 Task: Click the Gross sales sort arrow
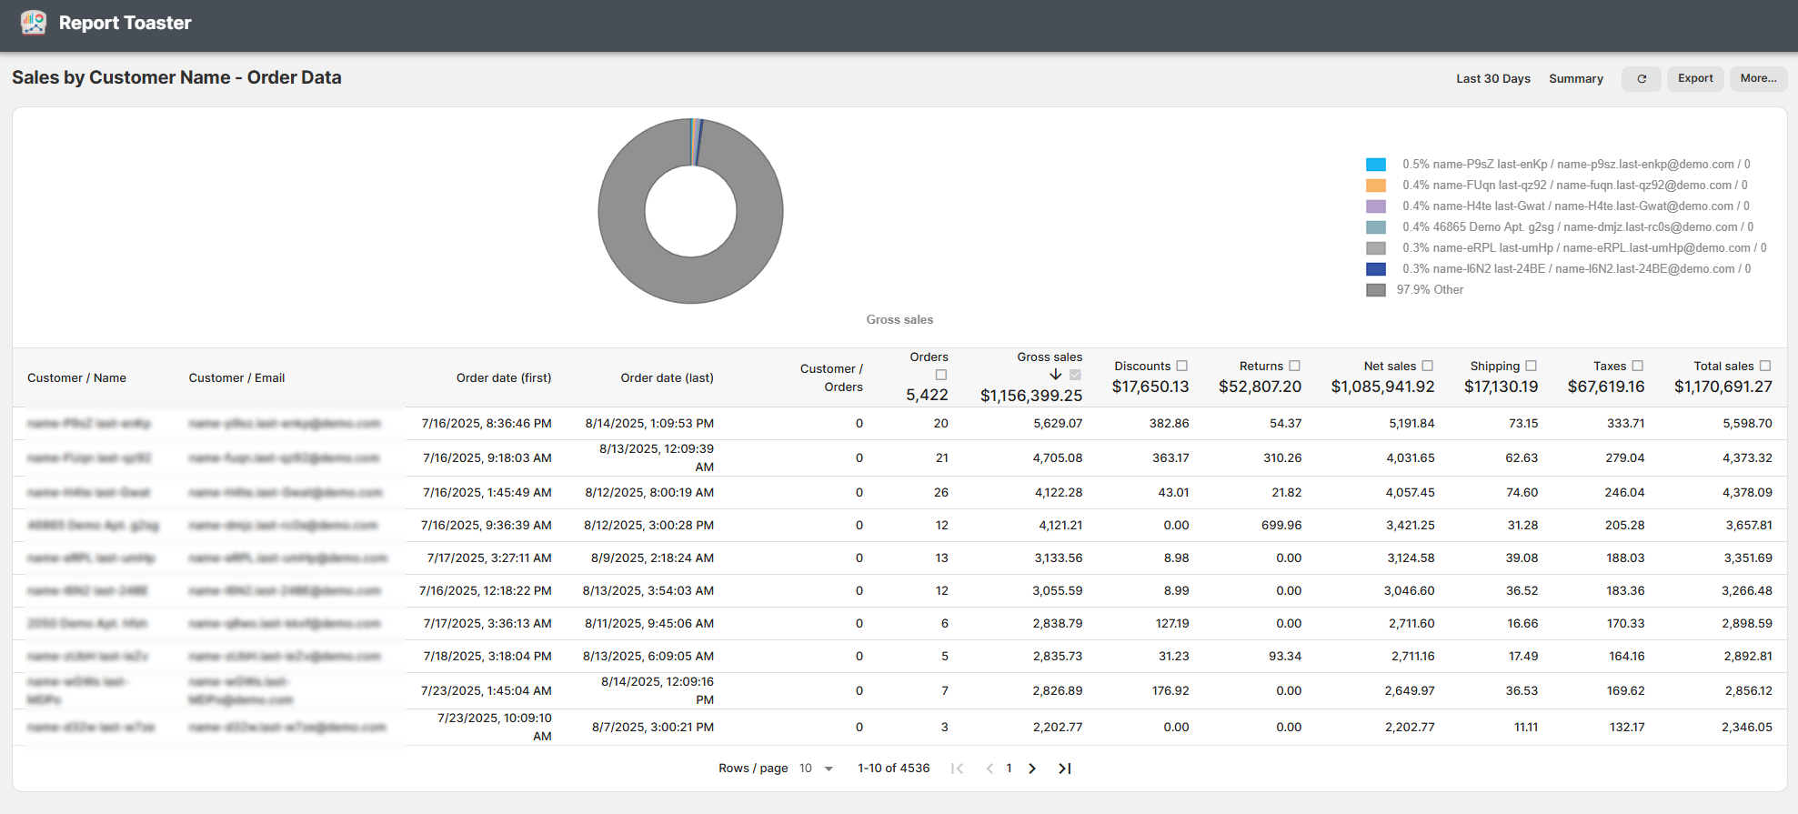tap(1055, 375)
